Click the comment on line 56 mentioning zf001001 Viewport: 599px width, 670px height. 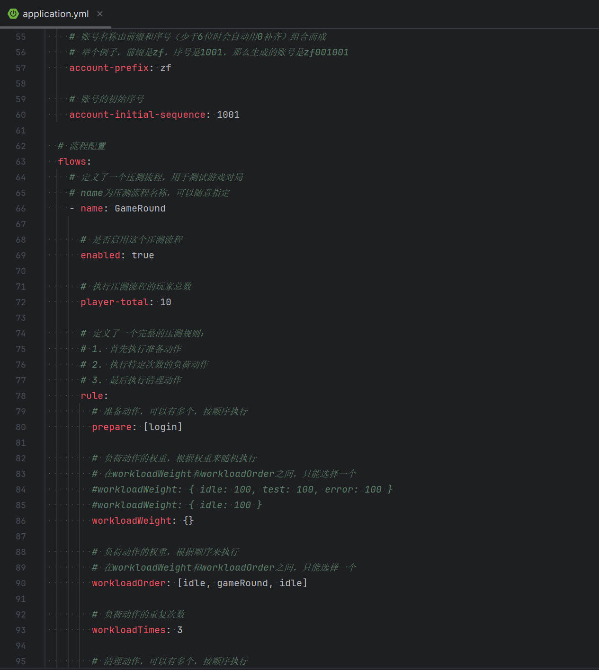coord(209,52)
